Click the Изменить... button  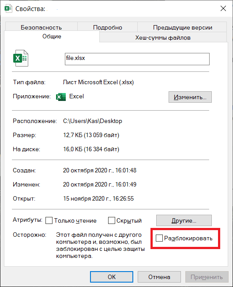(190, 97)
